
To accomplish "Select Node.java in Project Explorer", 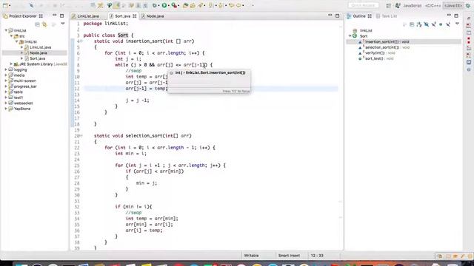I will (x=38, y=52).
